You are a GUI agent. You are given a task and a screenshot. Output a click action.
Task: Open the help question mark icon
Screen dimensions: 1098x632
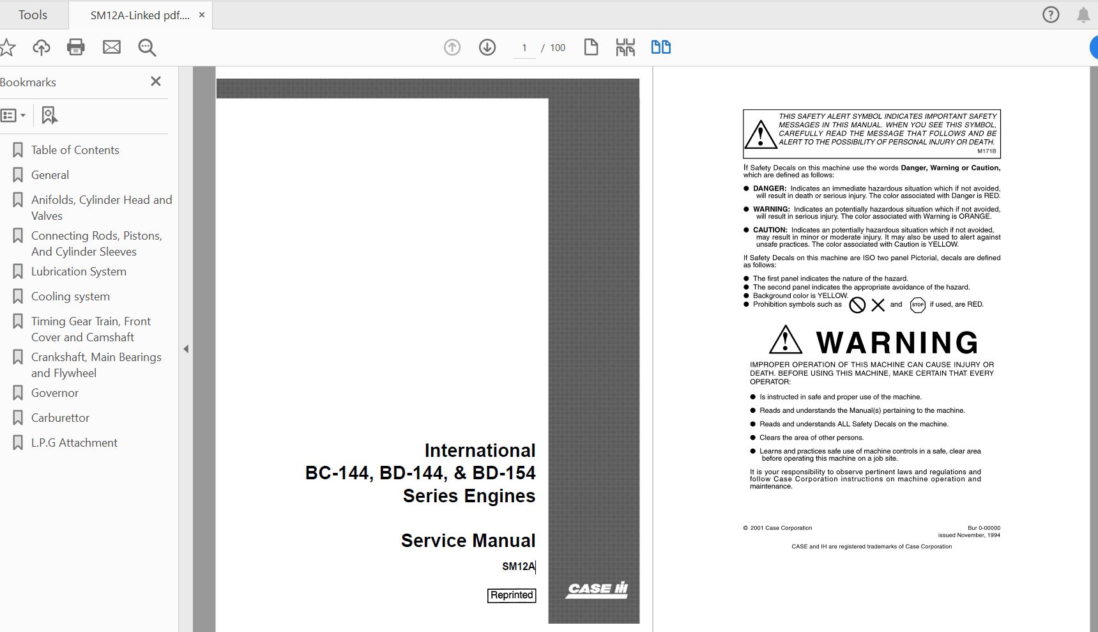[x=1051, y=15]
